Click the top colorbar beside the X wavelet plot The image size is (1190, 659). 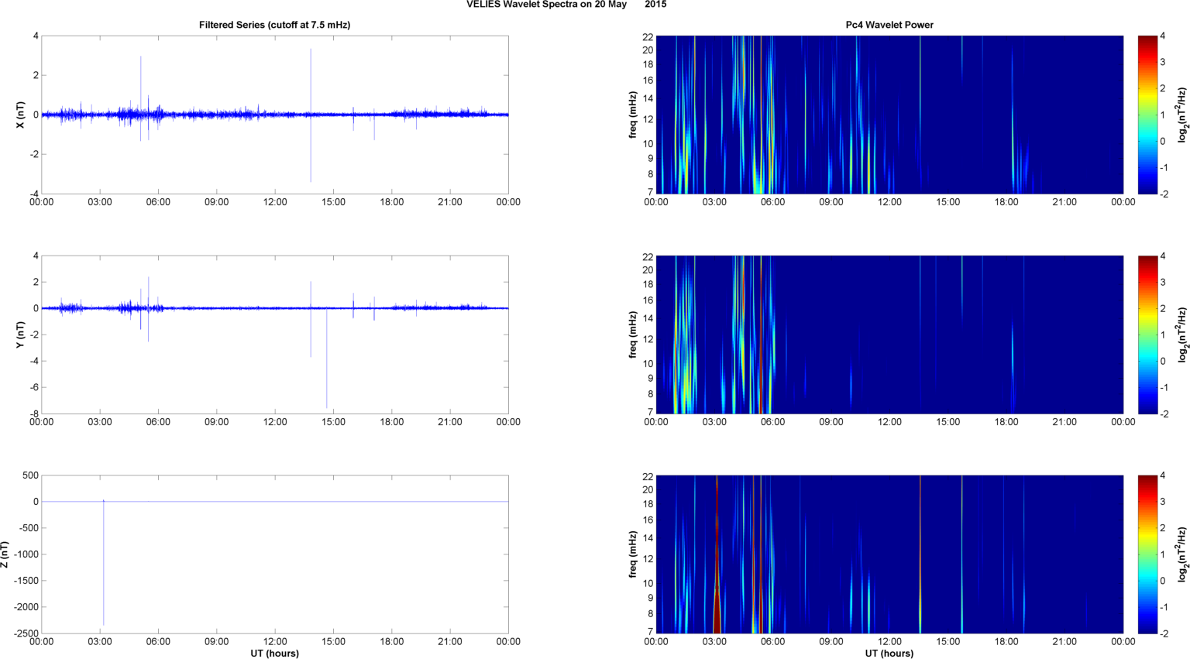[x=1147, y=115]
